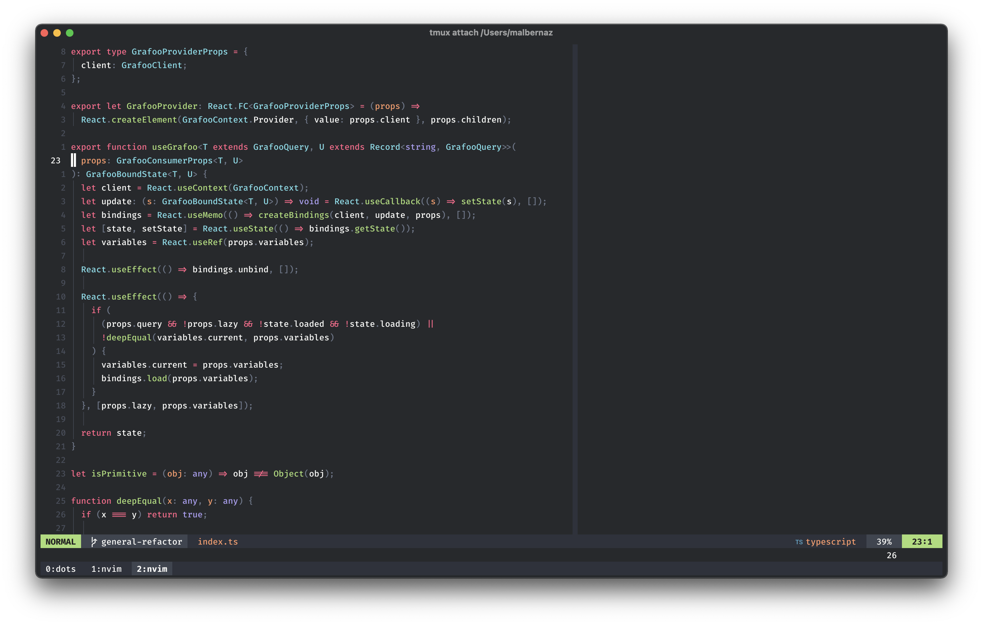The height and width of the screenshot is (625, 983).
Task: Click the 23:1 cursor position indicator
Action: pos(922,542)
